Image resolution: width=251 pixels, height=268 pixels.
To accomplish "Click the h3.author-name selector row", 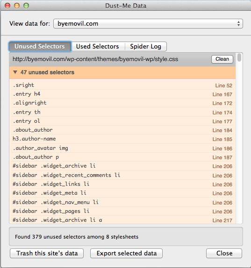I will click(x=122, y=139).
